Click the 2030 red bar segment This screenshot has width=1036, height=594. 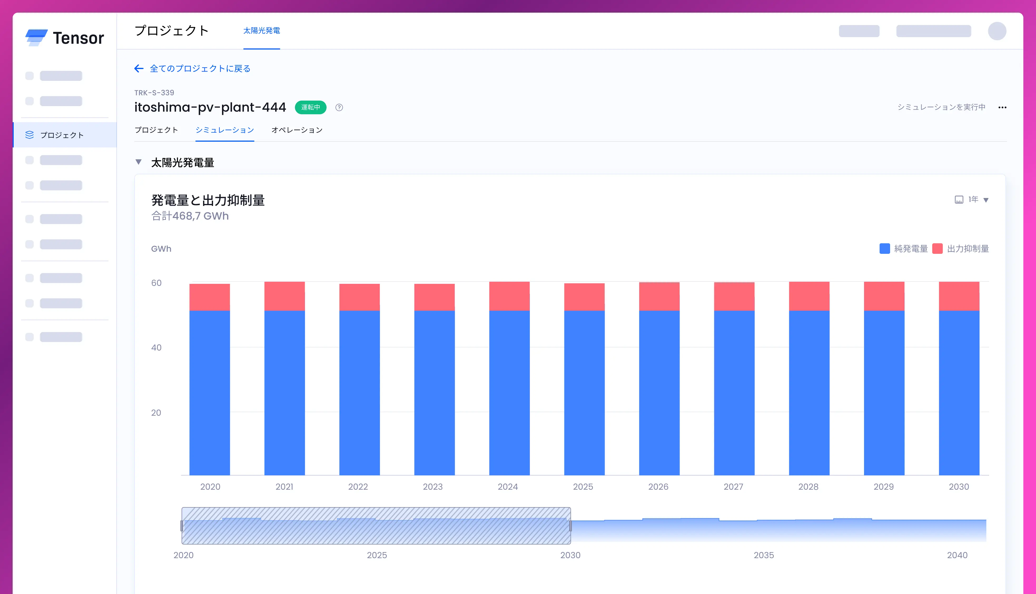coord(959,296)
